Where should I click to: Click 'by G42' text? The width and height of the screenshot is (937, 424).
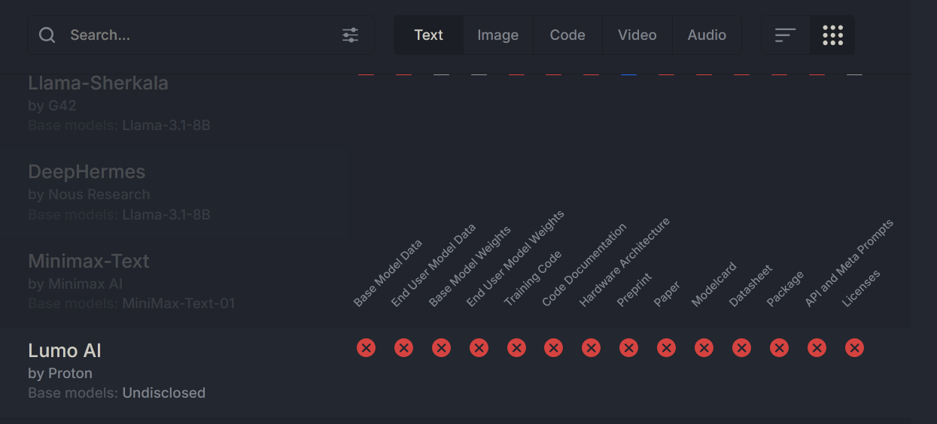point(52,105)
